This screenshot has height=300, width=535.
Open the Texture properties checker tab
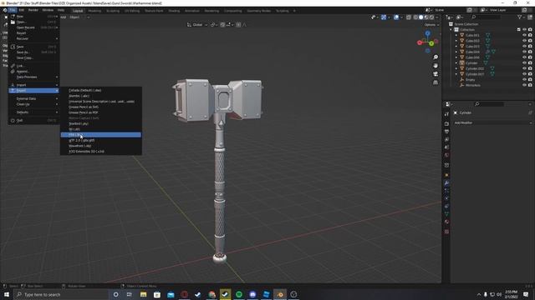(446, 232)
